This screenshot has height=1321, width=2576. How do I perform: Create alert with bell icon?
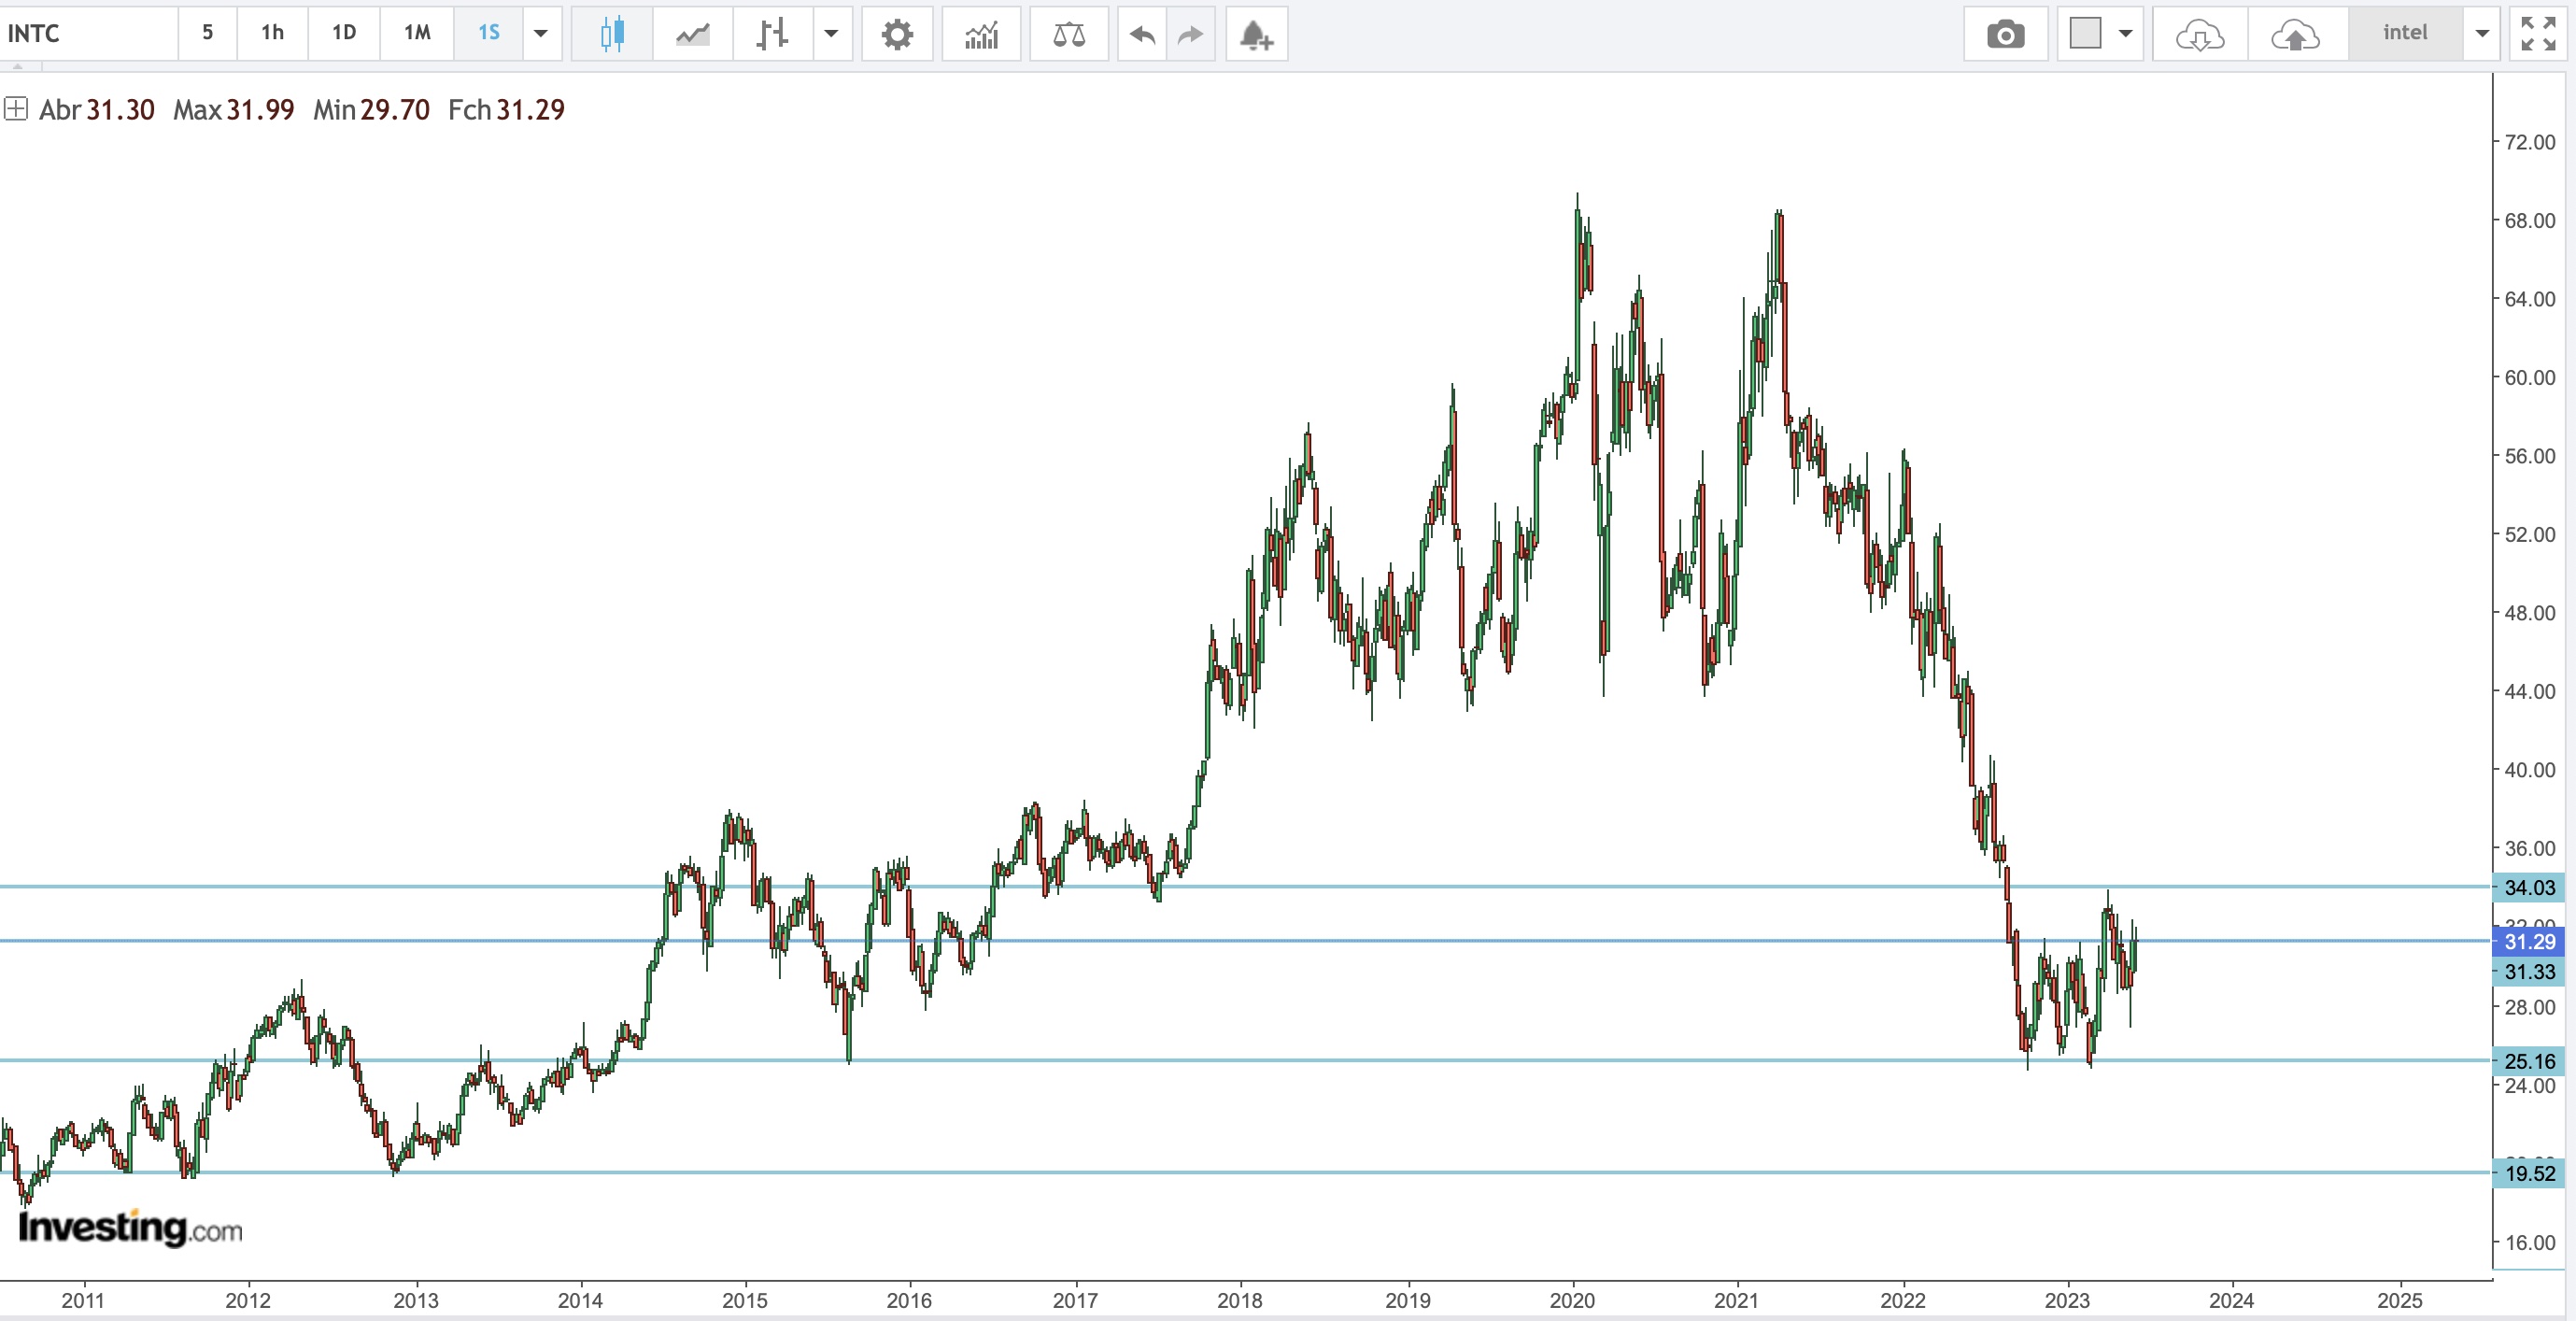tap(1256, 34)
